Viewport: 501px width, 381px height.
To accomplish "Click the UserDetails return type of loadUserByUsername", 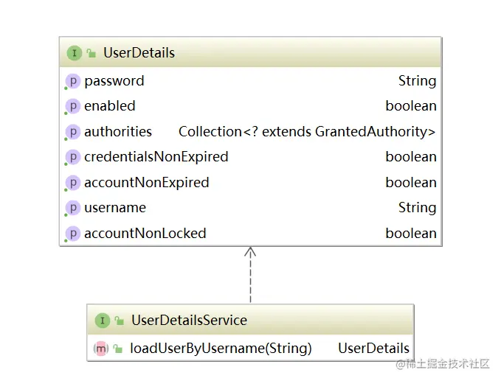I will pos(373,349).
